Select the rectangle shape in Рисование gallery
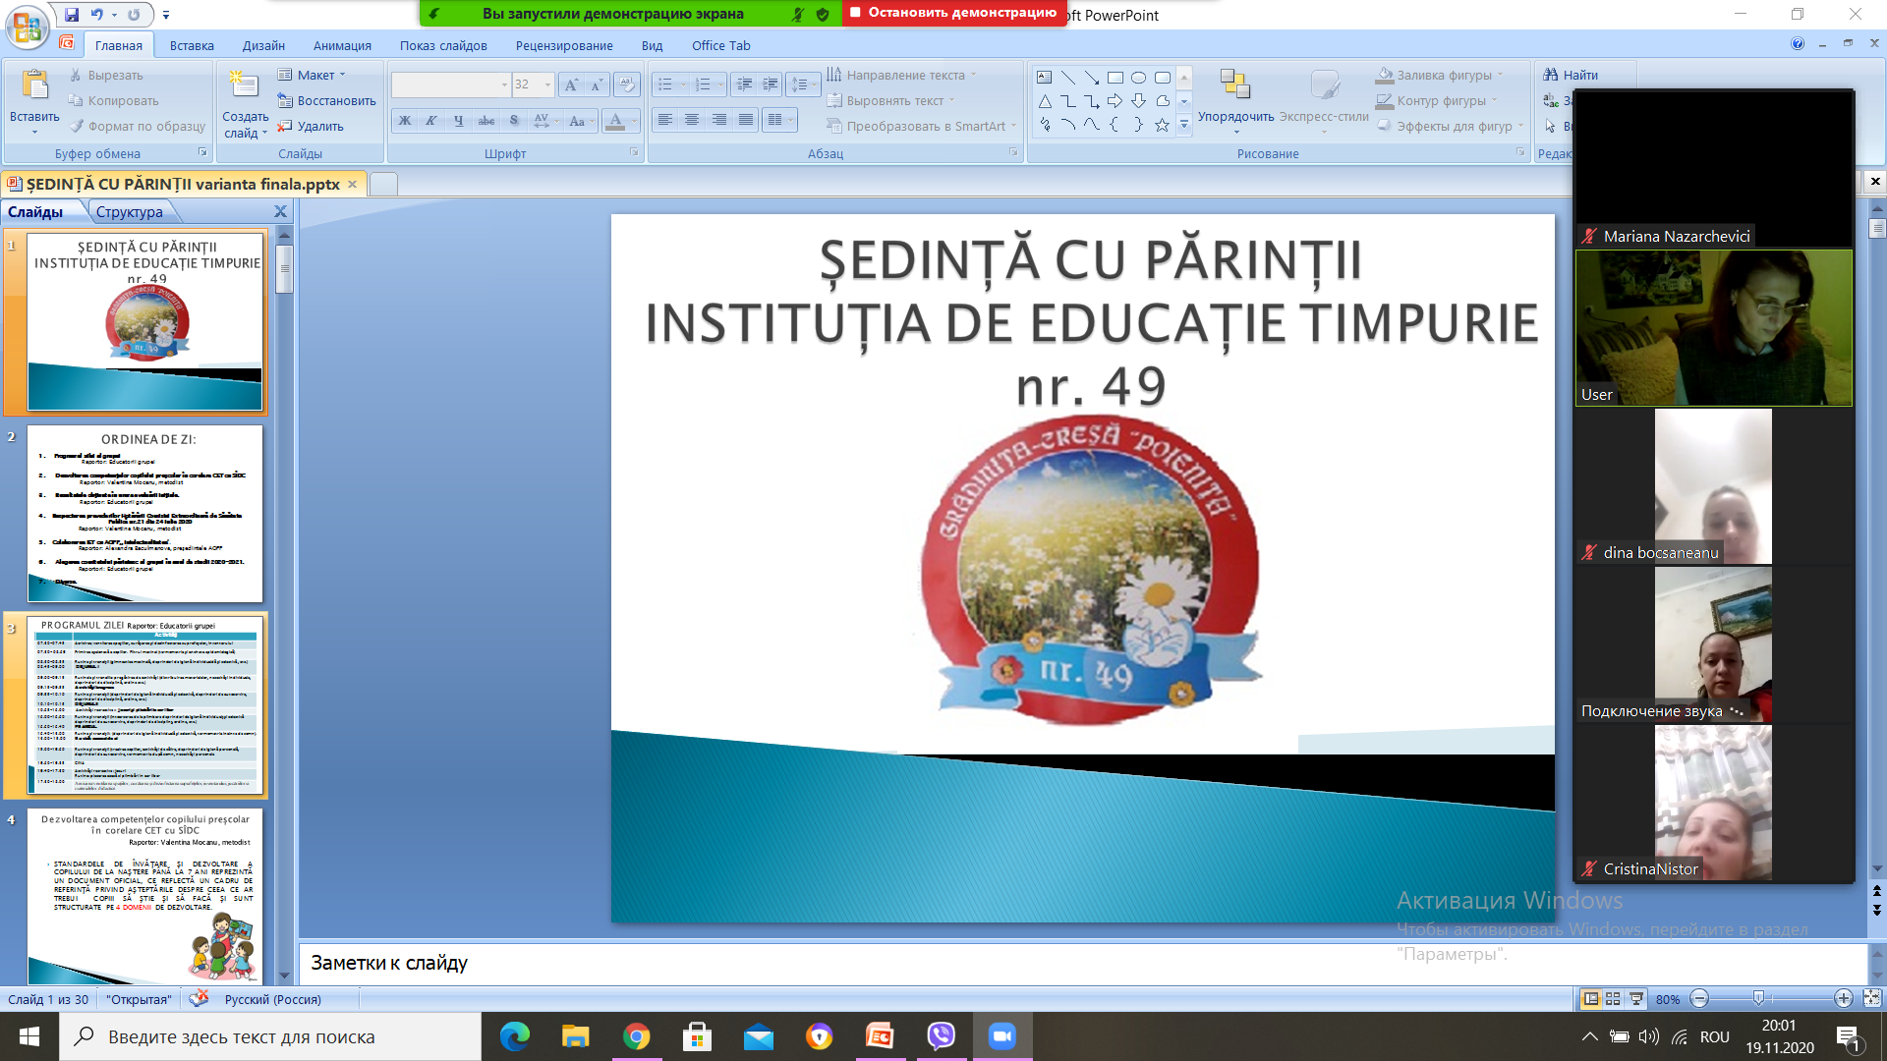1887x1061 pixels. pos(1115,77)
